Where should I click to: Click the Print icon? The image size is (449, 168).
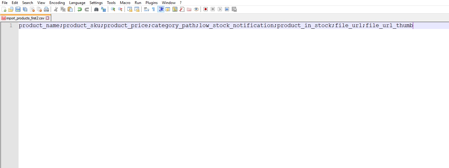pyautogui.click(x=46, y=9)
